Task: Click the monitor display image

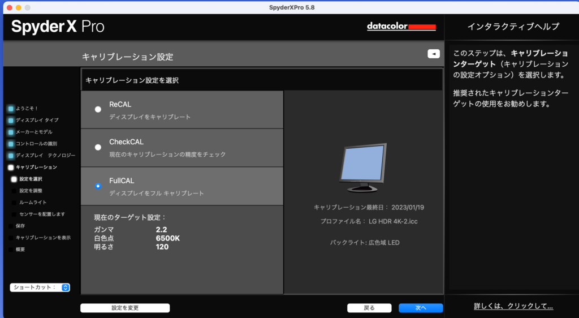Action: point(363,168)
